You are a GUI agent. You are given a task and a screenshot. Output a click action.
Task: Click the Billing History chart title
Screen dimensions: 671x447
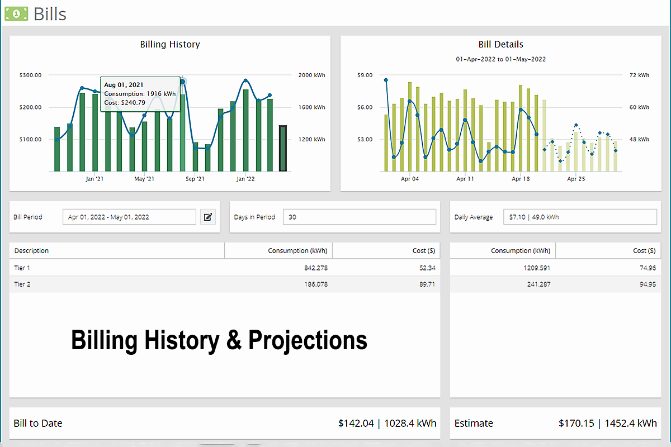click(x=170, y=44)
